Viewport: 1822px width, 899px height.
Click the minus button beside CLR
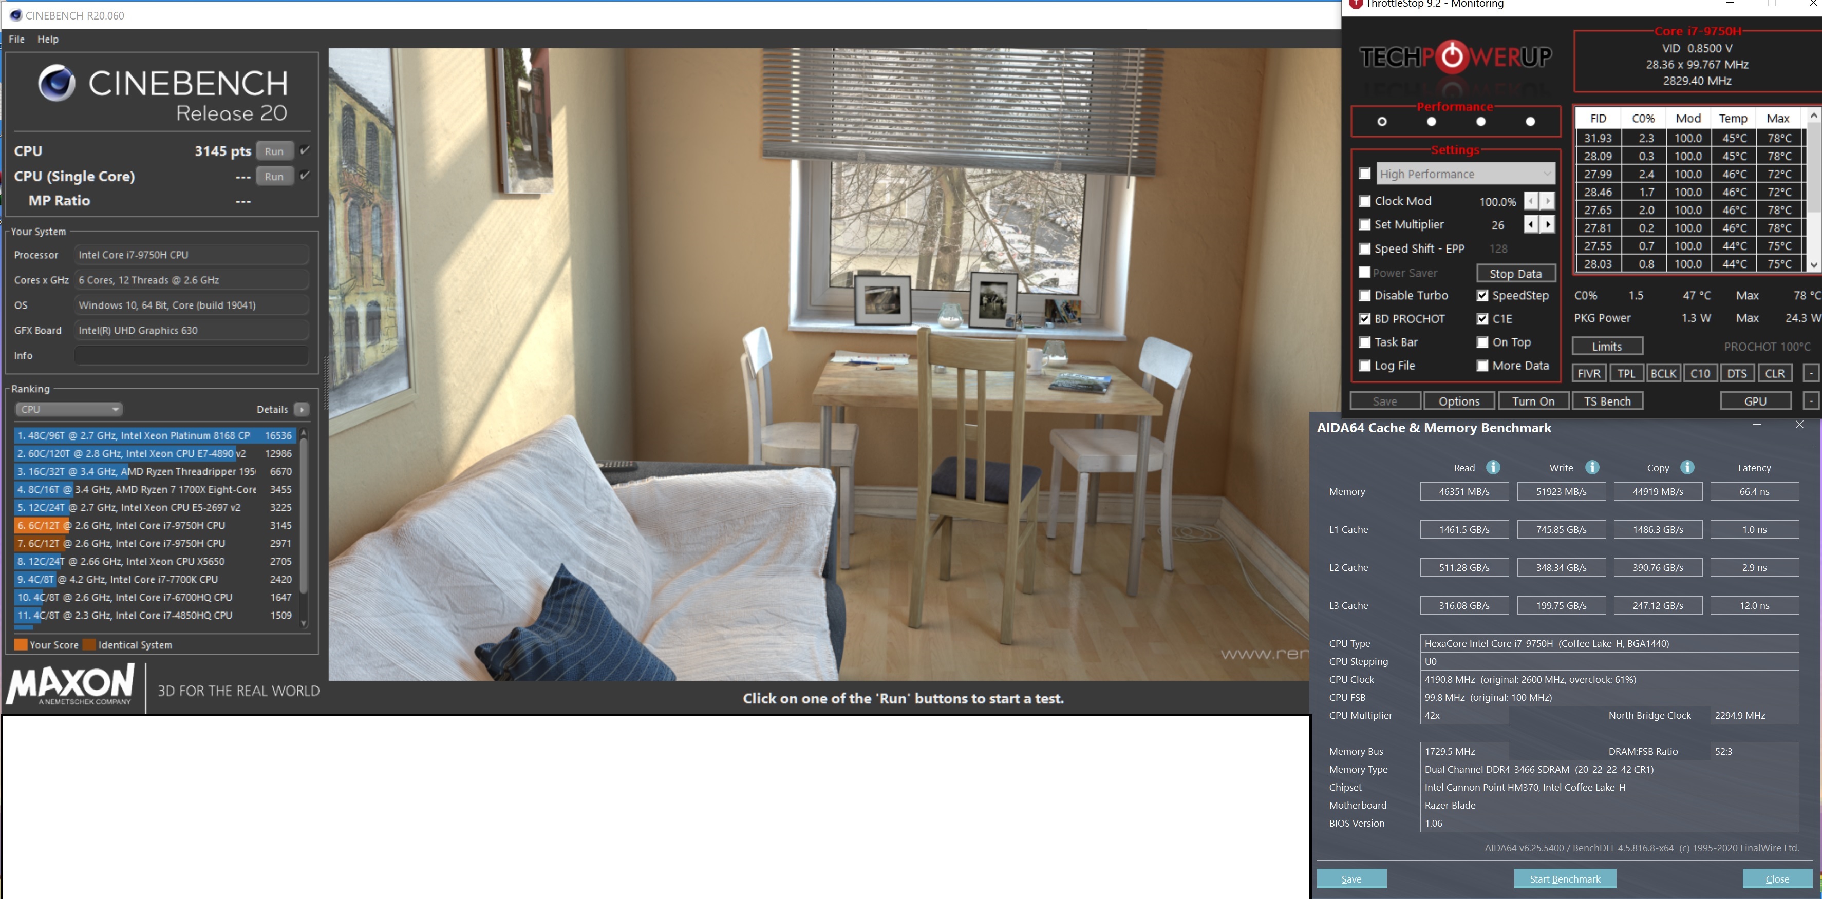pos(1811,373)
